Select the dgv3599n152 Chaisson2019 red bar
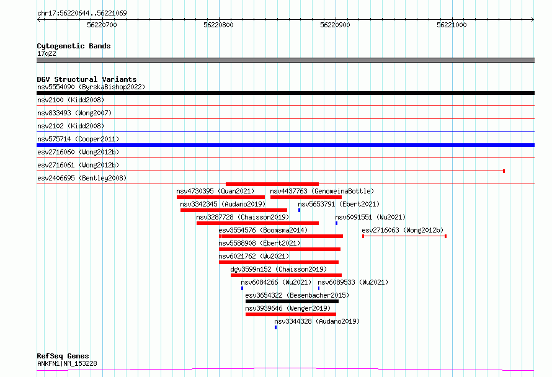 (286, 275)
